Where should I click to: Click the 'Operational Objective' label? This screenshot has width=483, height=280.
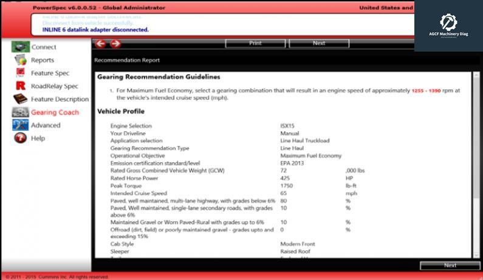[x=137, y=155]
